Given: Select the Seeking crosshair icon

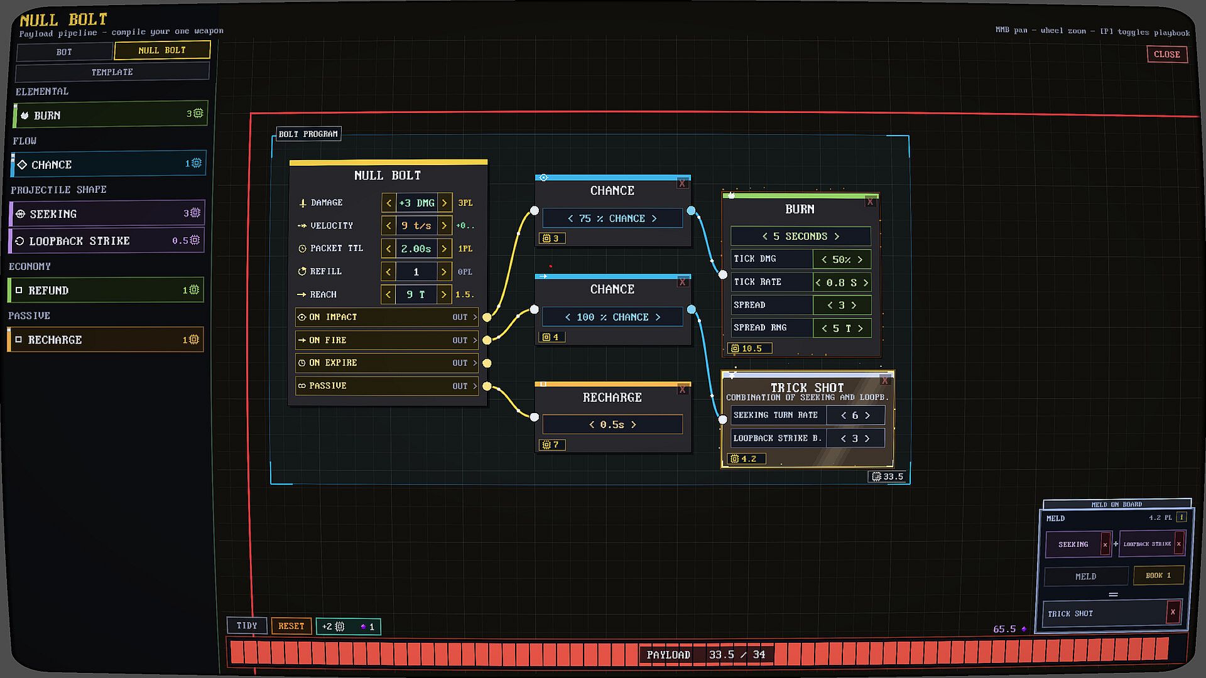Looking at the screenshot, I should coord(20,214).
